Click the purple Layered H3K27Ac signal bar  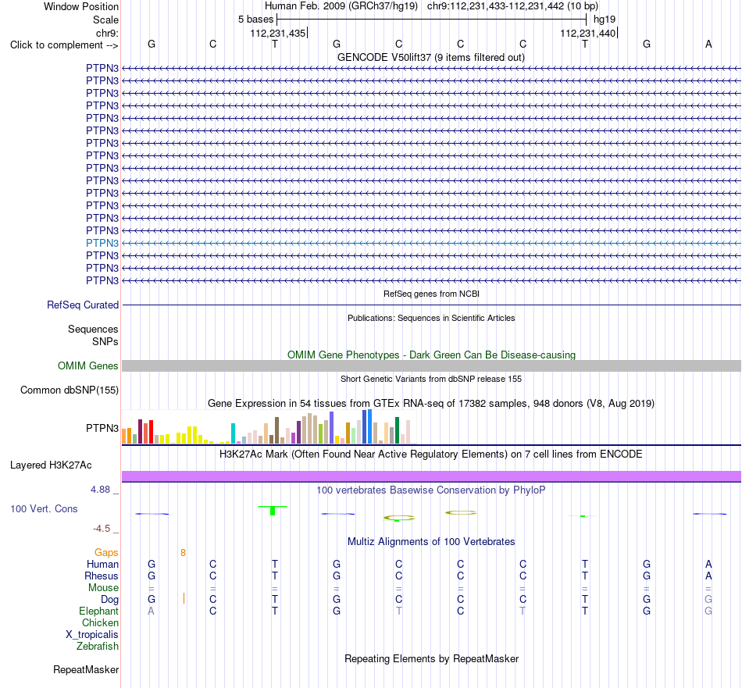(431, 476)
